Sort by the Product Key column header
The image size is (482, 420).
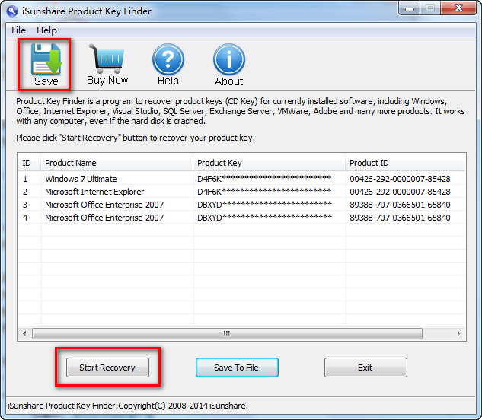pyautogui.click(x=270, y=163)
